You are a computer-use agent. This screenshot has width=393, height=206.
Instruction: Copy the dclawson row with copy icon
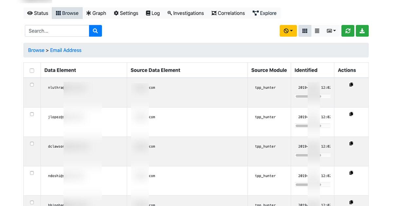pos(351,144)
